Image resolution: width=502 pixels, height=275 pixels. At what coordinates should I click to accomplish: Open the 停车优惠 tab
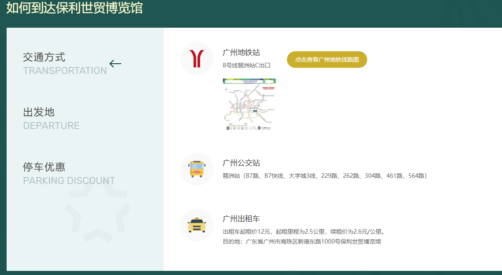[x=44, y=167]
